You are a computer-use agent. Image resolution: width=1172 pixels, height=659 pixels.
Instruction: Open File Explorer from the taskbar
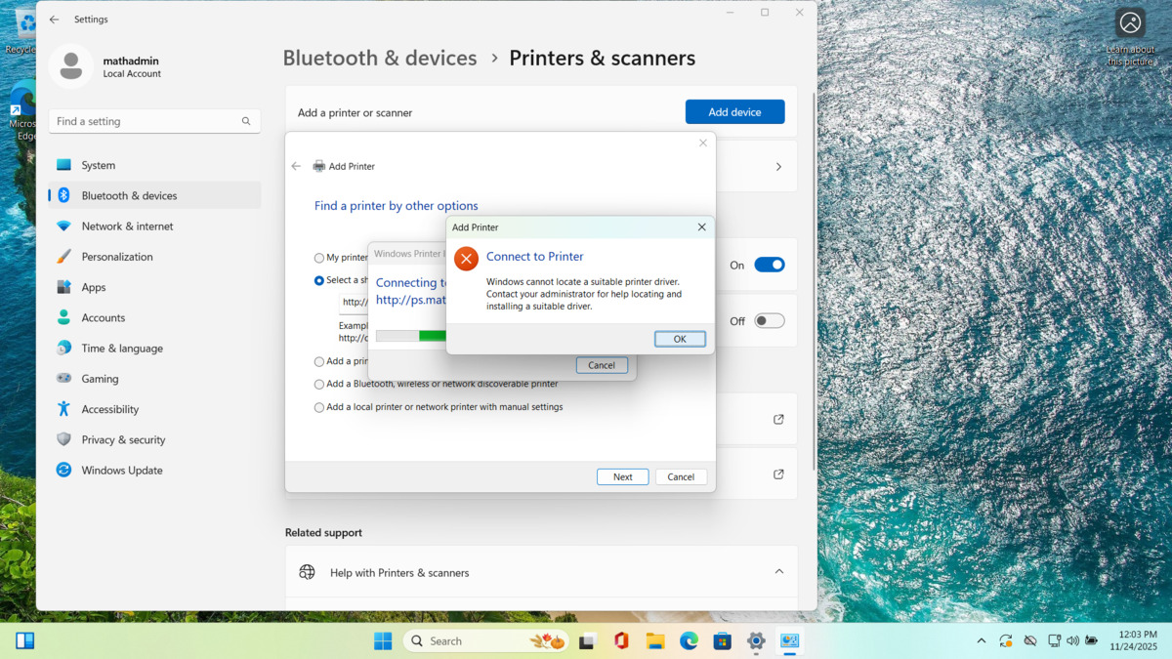(x=655, y=641)
